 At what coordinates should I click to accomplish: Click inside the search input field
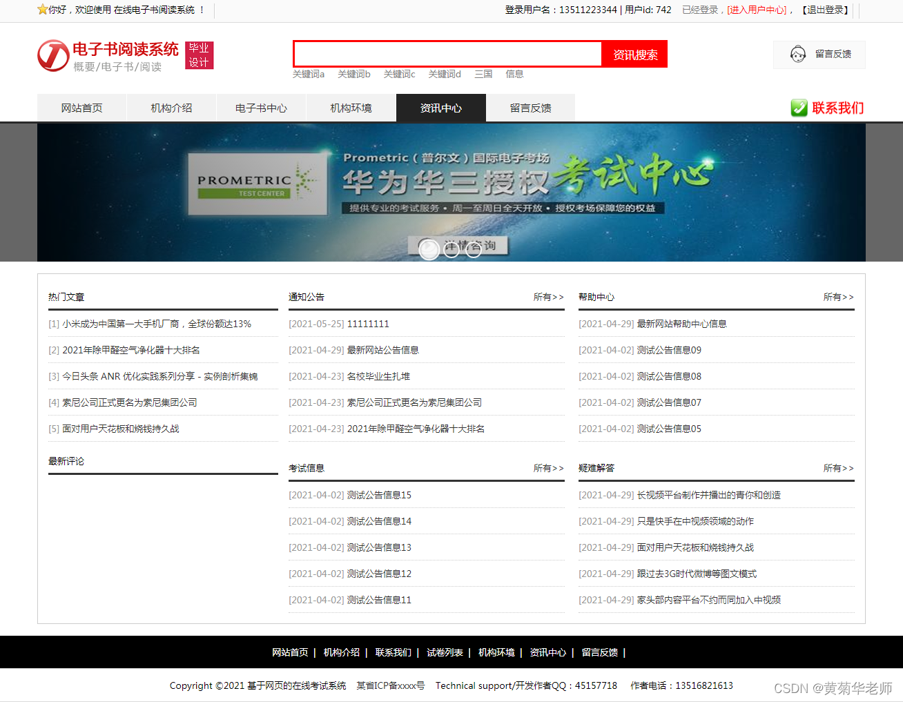[447, 54]
